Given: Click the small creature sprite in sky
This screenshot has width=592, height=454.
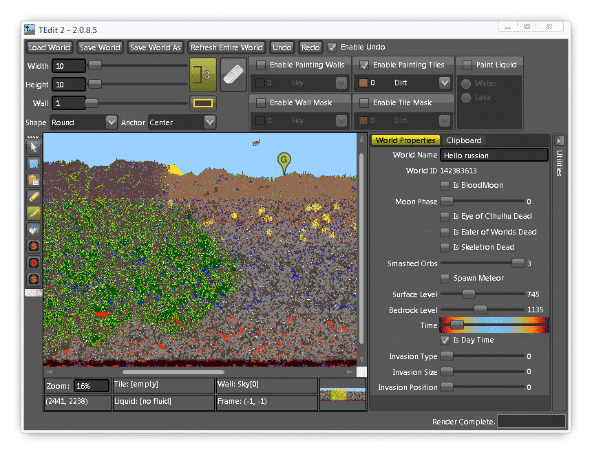Looking at the screenshot, I should [x=256, y=142].
